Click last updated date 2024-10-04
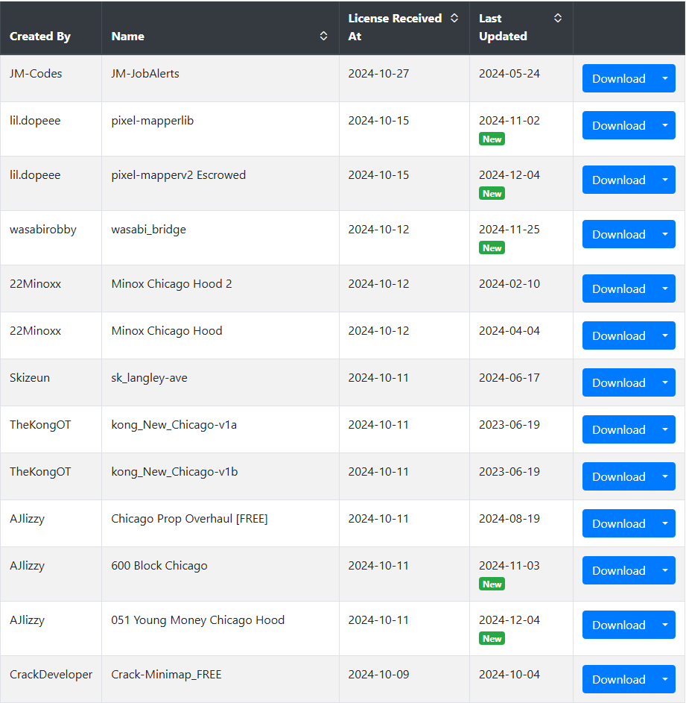This screenshot has height=703, width=686. (x=509, y=675)
